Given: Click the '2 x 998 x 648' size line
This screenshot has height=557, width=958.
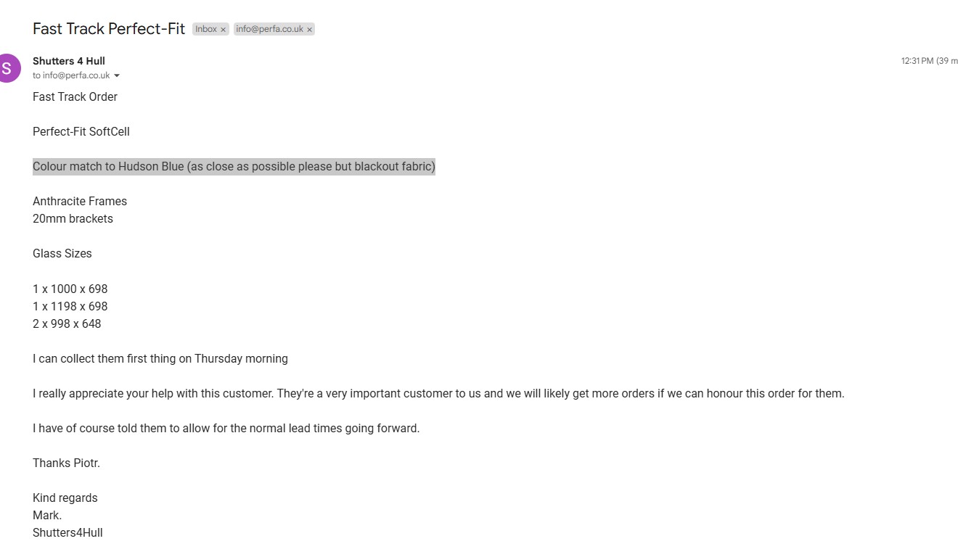Looking at the screenshot, I should (x=67, y=323).
